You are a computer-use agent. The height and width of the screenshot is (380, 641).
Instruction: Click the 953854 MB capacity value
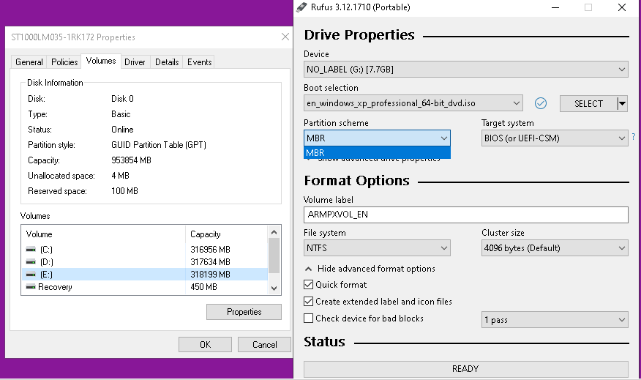pos(131,160)
